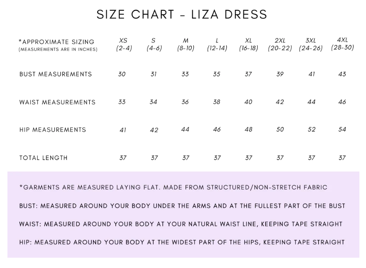Click the Approximate Sizing header label
Screen dimensions: 366x268
pyautogui.click(x=57, y=42)
